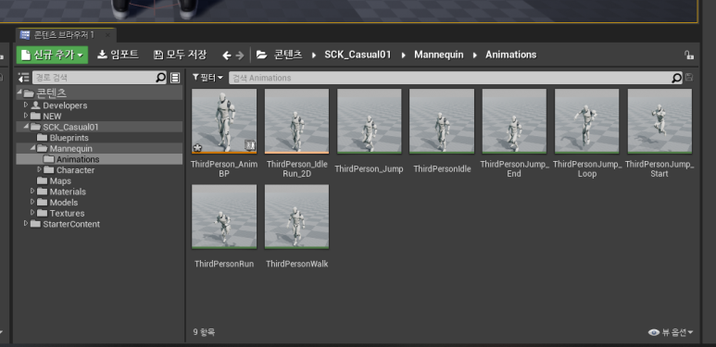Select Mannequin in the breadcrumb path
Image resolution: width=716 pixels, height=347 pixels.
[x=439, y=55]
